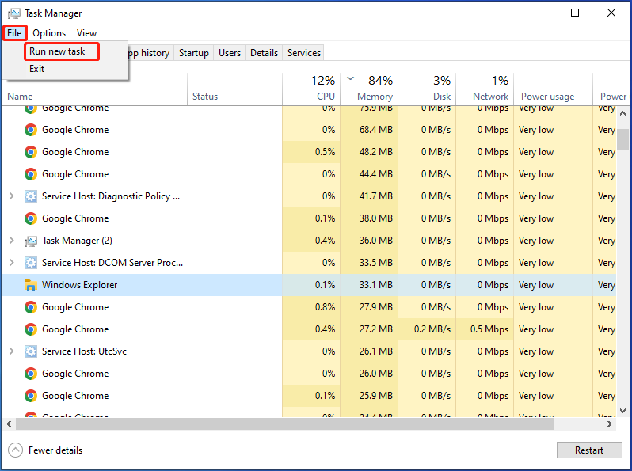632x471 pixels.
Task: Click Chrome icon in 68.4 MB row
Action: [x=31, y=130]
